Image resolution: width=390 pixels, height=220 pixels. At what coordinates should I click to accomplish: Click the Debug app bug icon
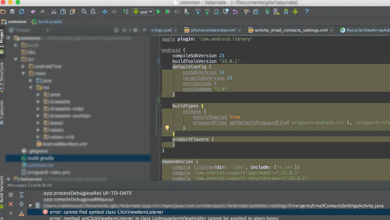(x=168, y=12)
